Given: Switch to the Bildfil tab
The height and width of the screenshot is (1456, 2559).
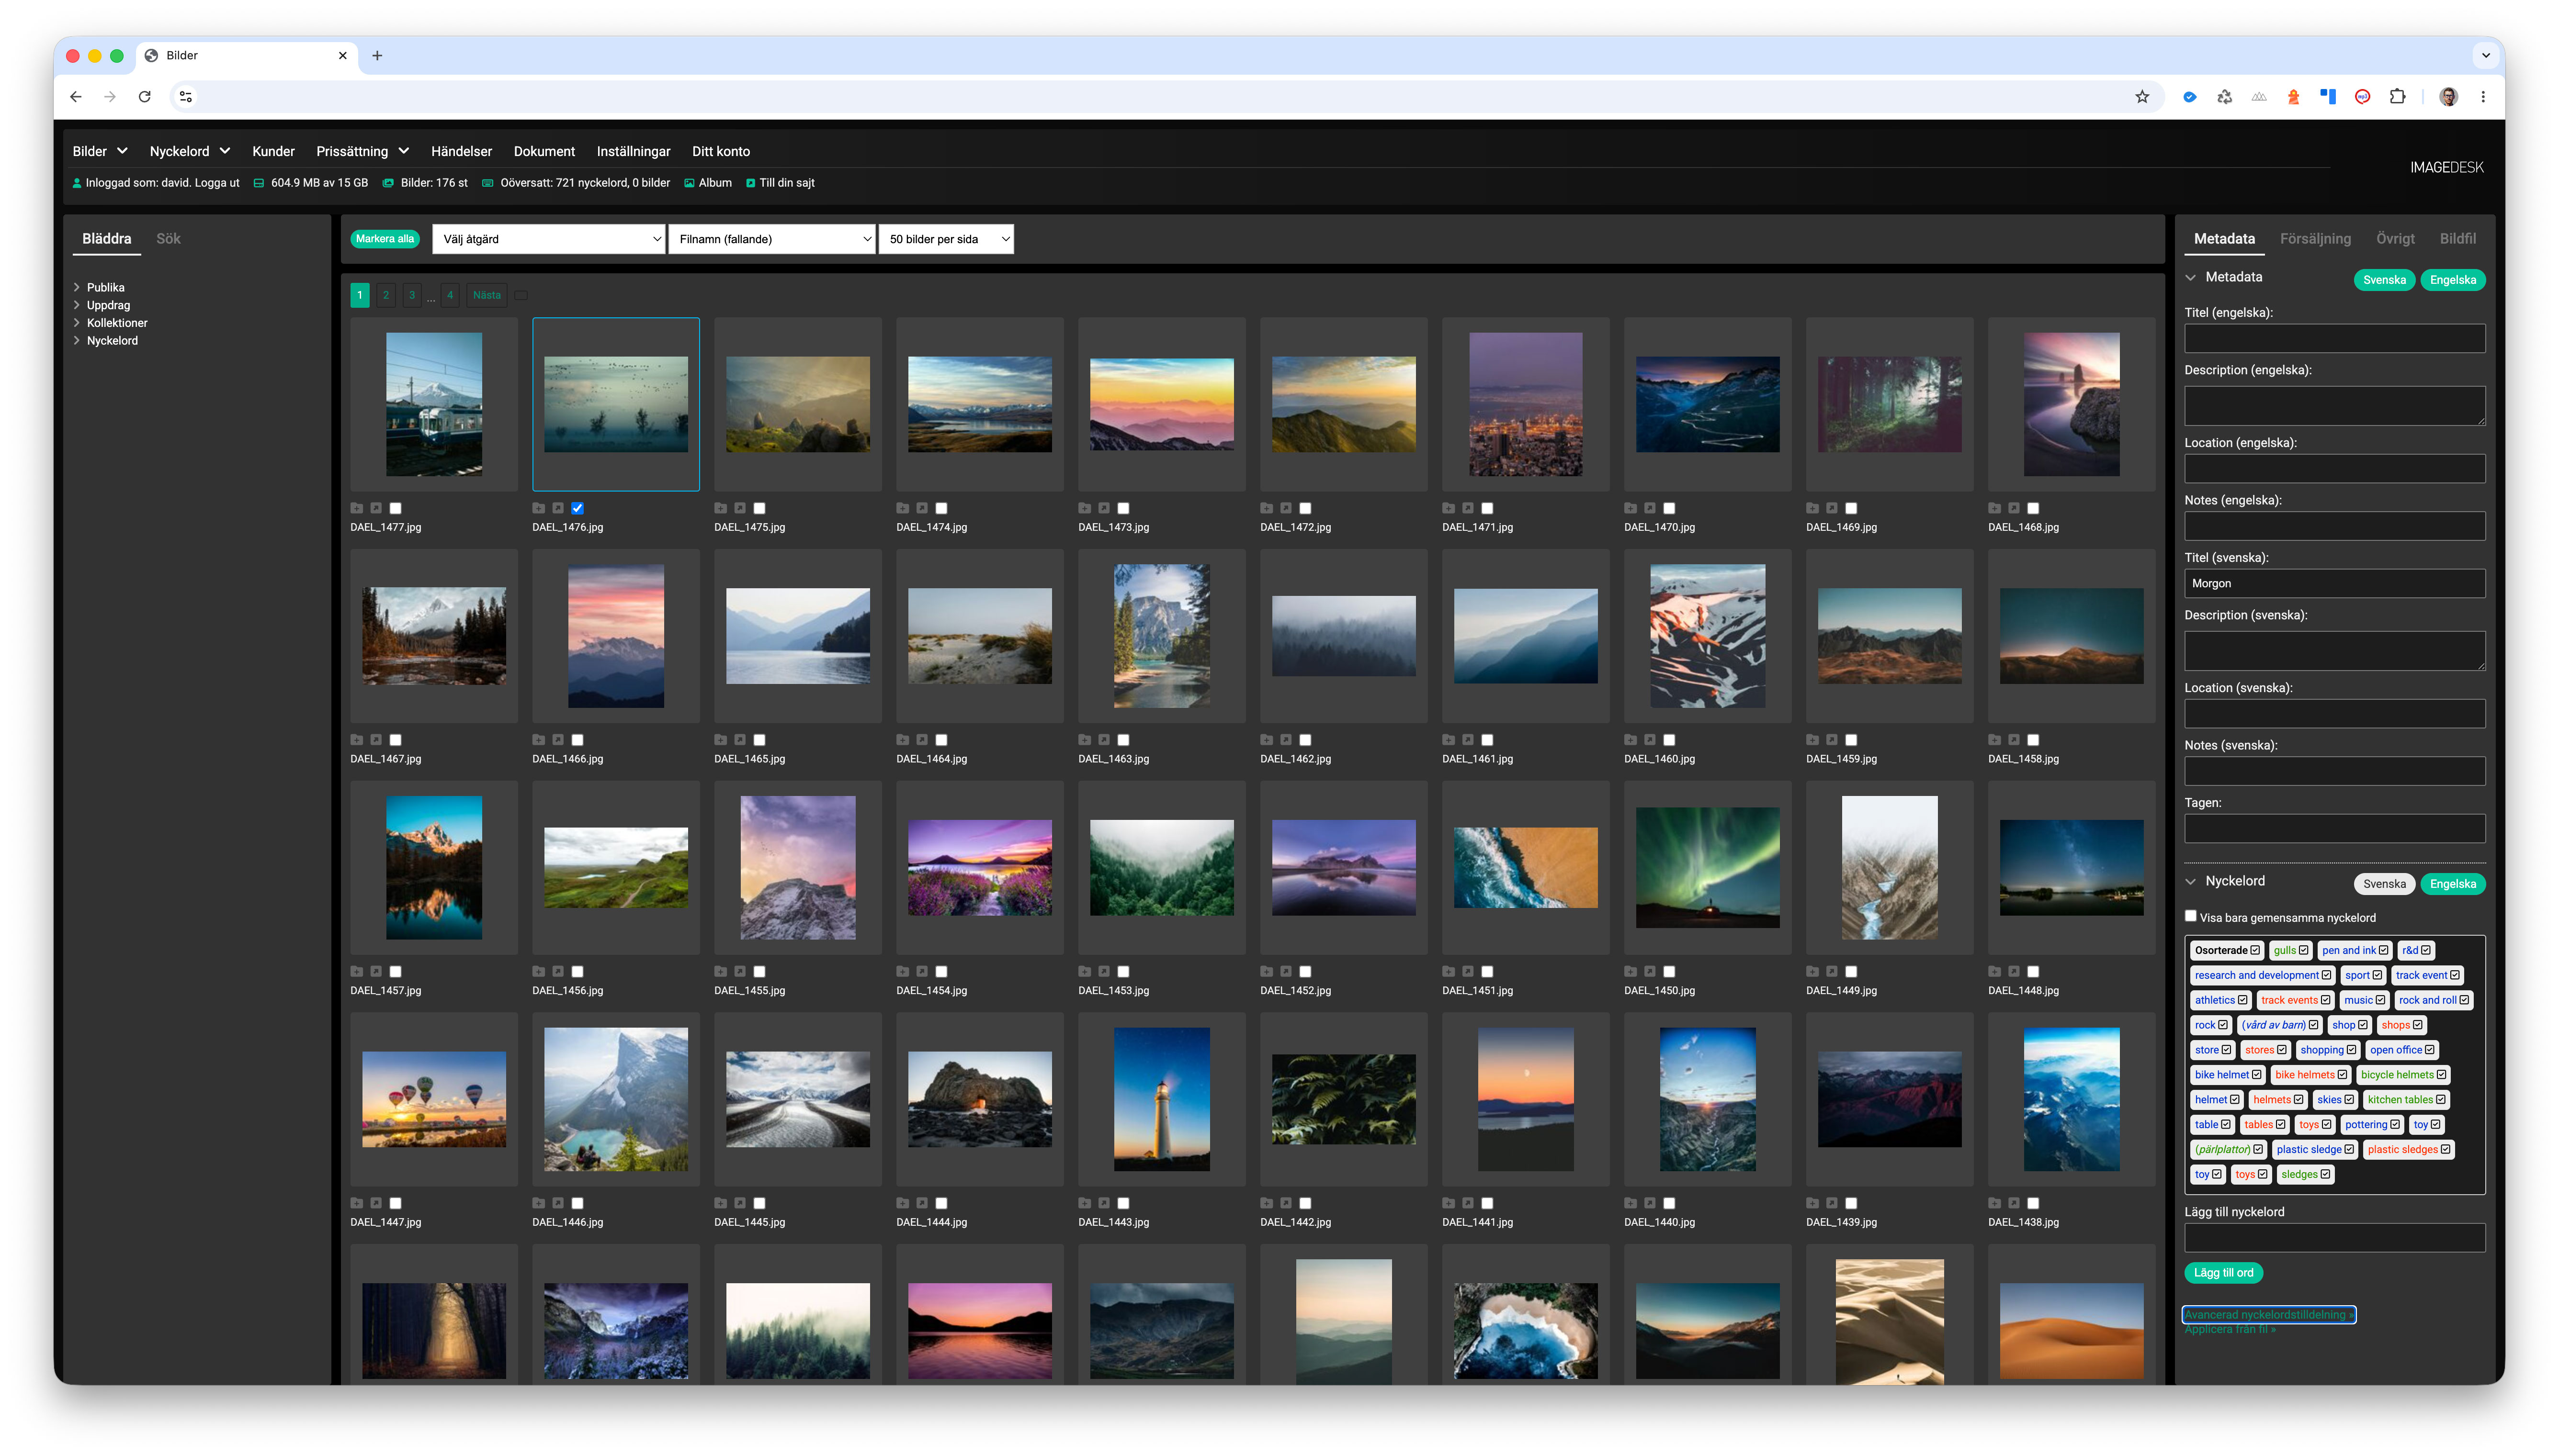Looking at the screenshot, I should [x=2457, y=238].
